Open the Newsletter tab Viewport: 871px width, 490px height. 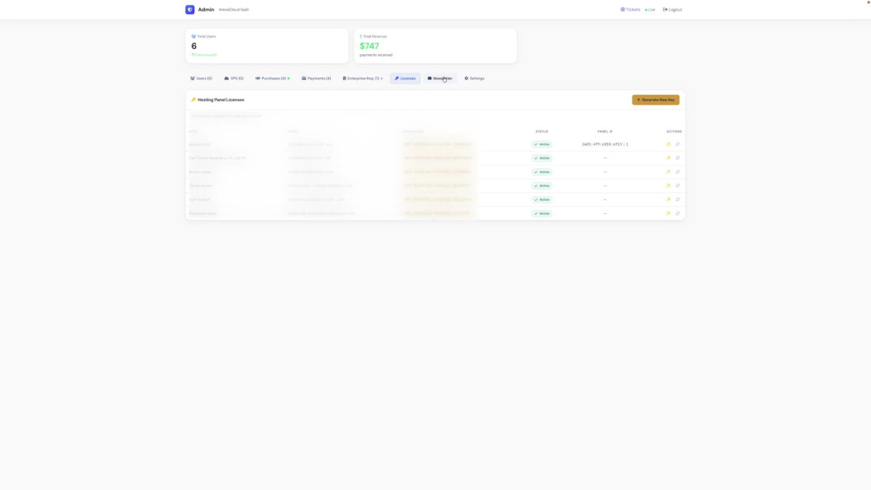(x=440, y=78)
